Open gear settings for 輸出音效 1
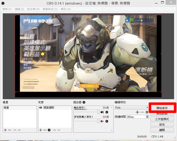 107,112
